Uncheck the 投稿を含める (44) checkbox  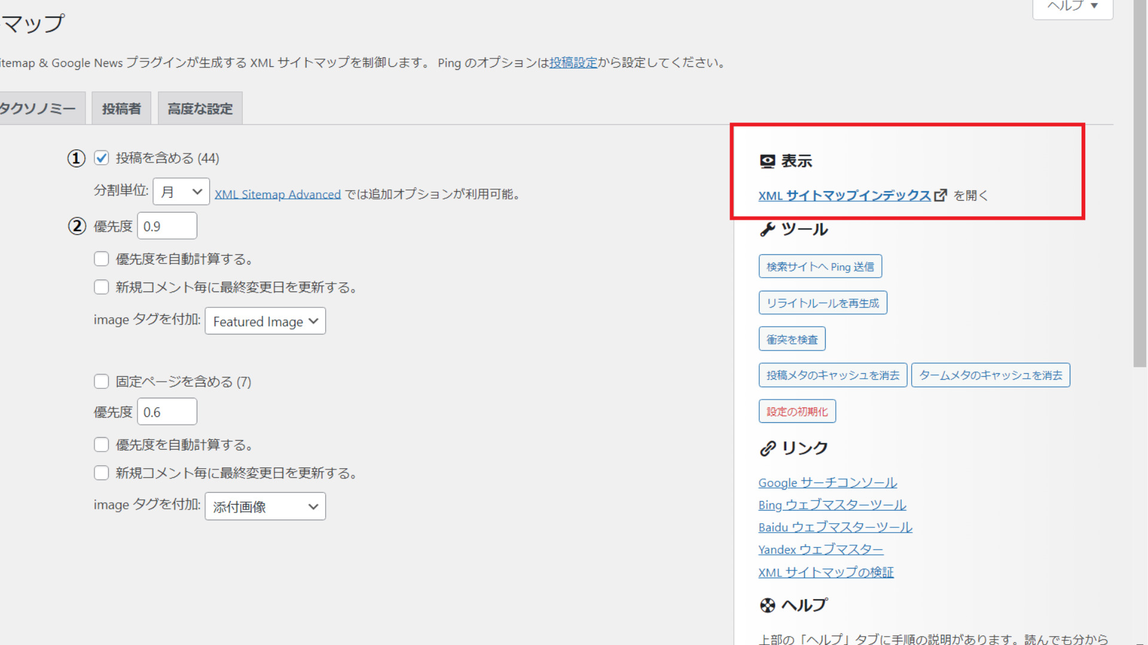pos(102,158)
